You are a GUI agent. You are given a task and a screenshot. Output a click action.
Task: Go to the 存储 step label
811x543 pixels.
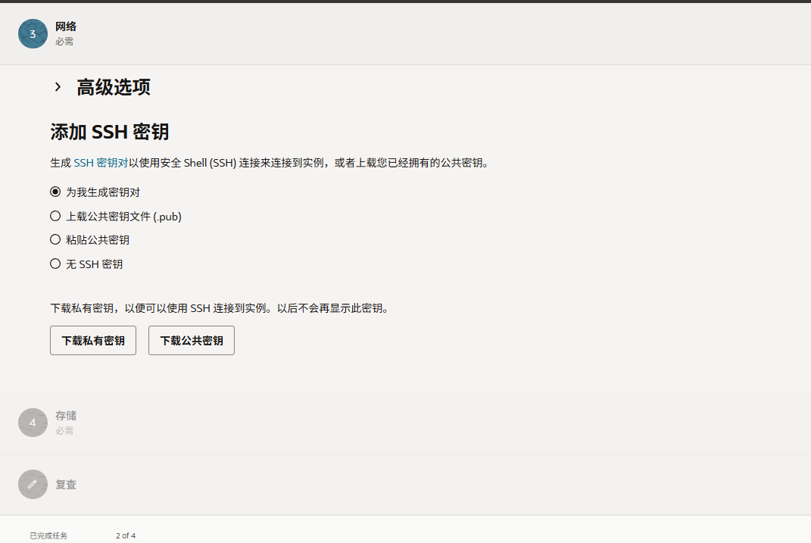tap(66, 416)
